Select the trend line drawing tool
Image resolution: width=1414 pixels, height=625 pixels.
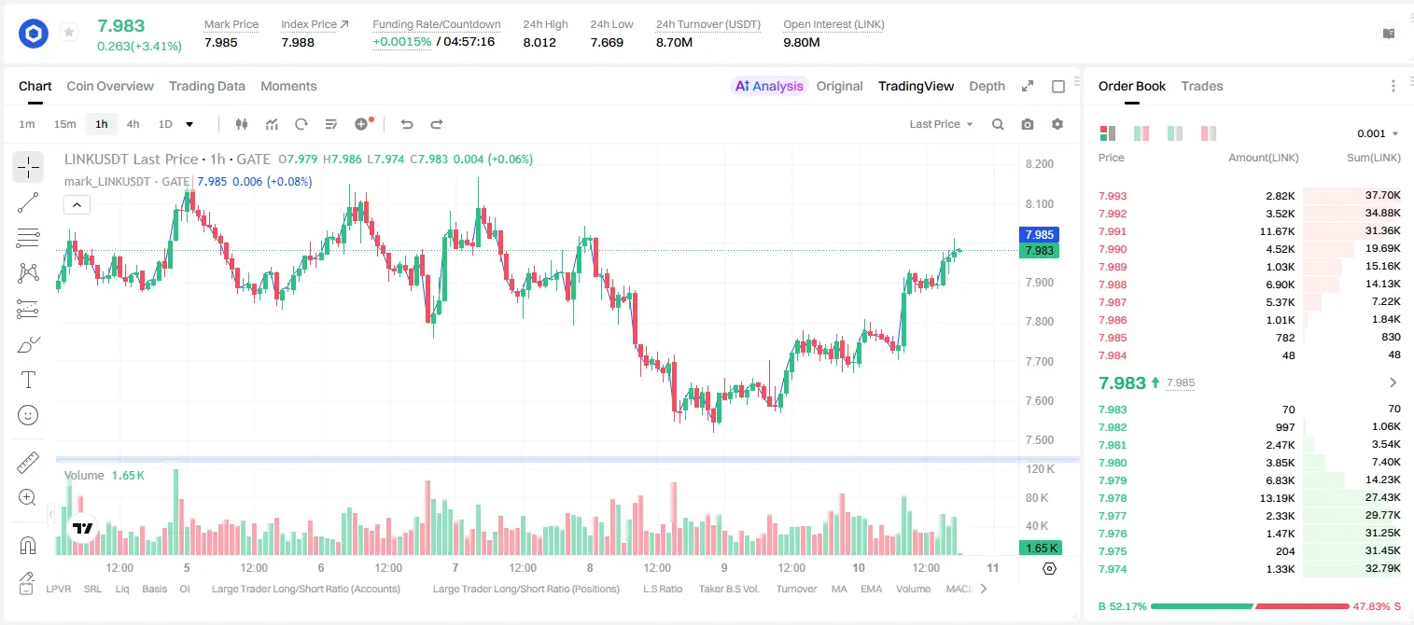pos(28,202)
